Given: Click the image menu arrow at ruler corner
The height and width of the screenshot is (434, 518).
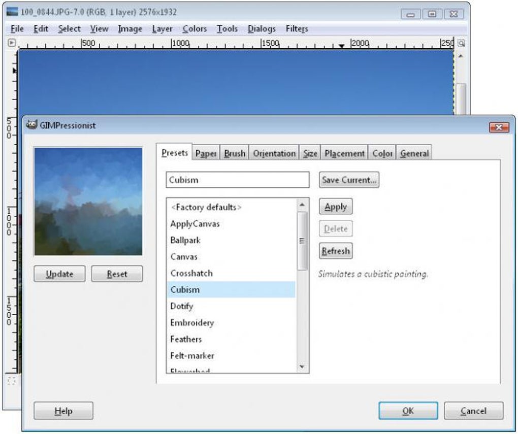Looking at the screenshot, I should pos(12,43).
